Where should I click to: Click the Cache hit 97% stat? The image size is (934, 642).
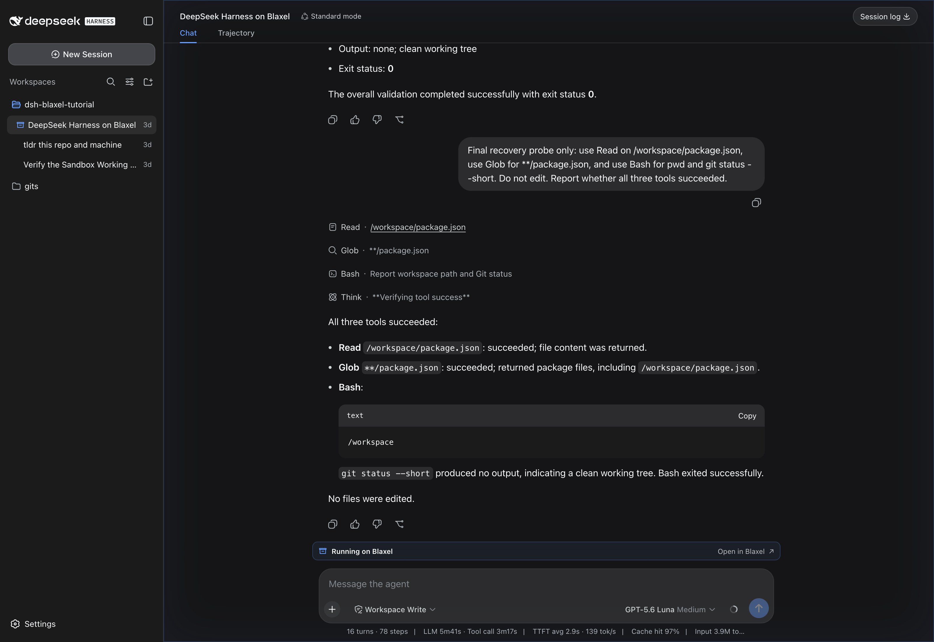click(655, 631)
